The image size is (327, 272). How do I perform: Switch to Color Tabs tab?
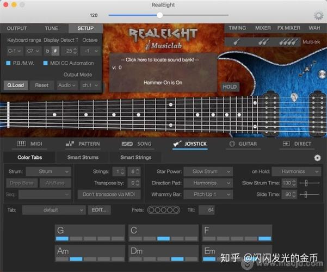tap(30, 157)
